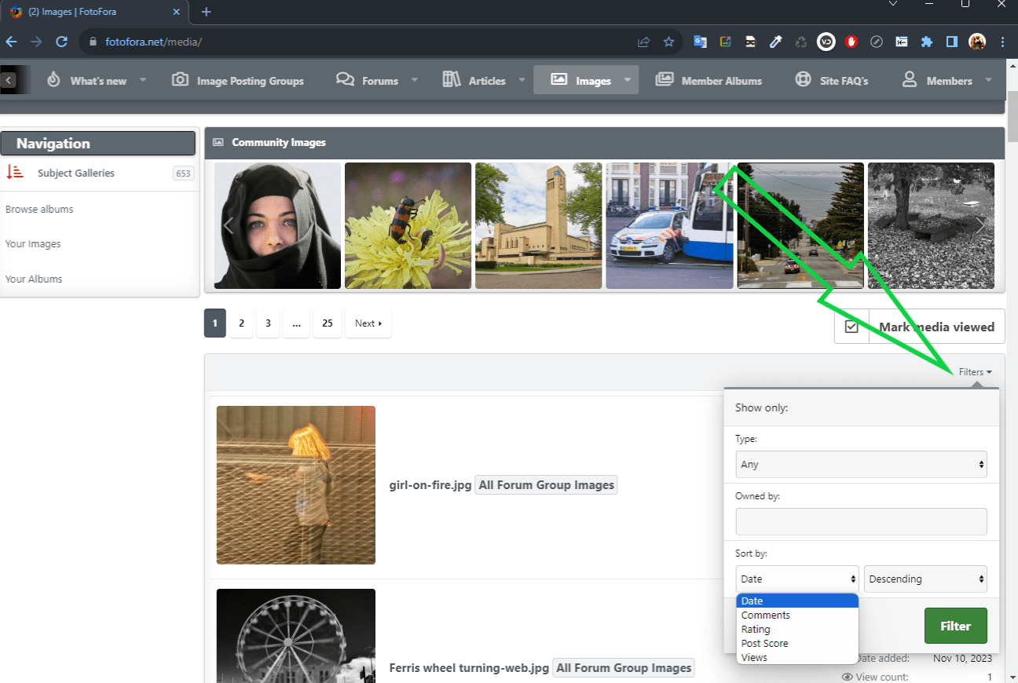The image size is (1018, 683).
Task: Open the beetle on yellow flower thumbnail
Action: coord(408,226)
